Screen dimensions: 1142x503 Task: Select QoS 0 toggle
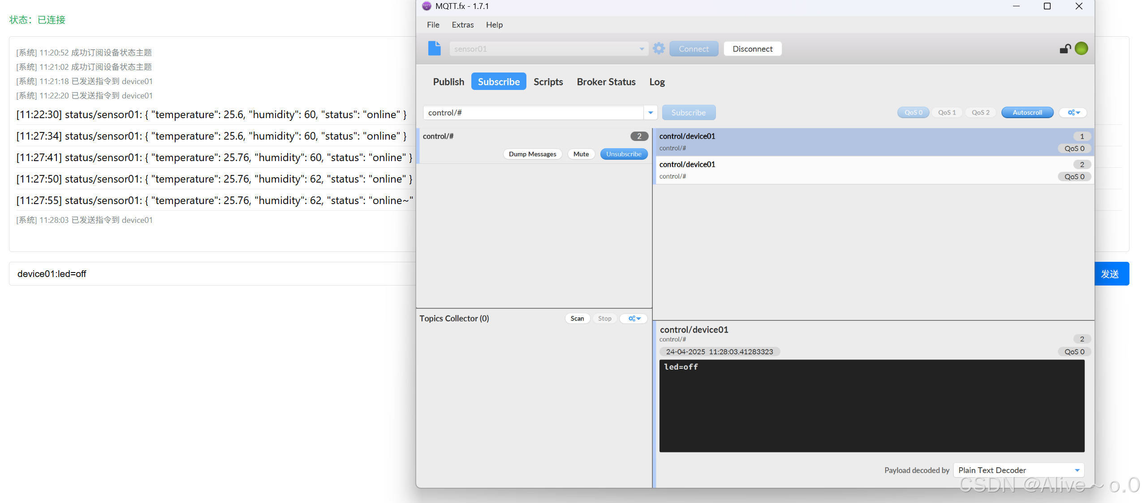913,113
